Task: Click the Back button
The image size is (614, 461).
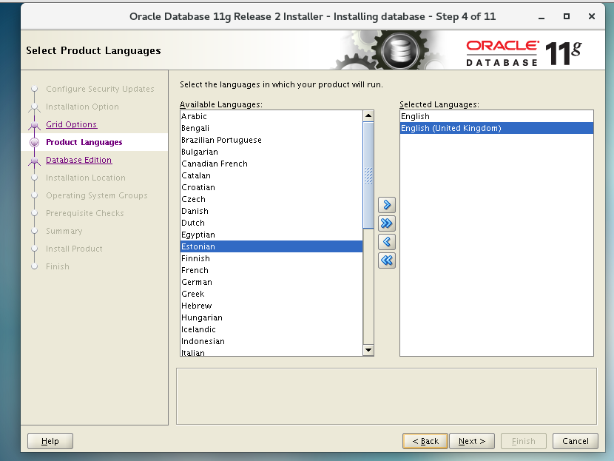Action: 425,441
